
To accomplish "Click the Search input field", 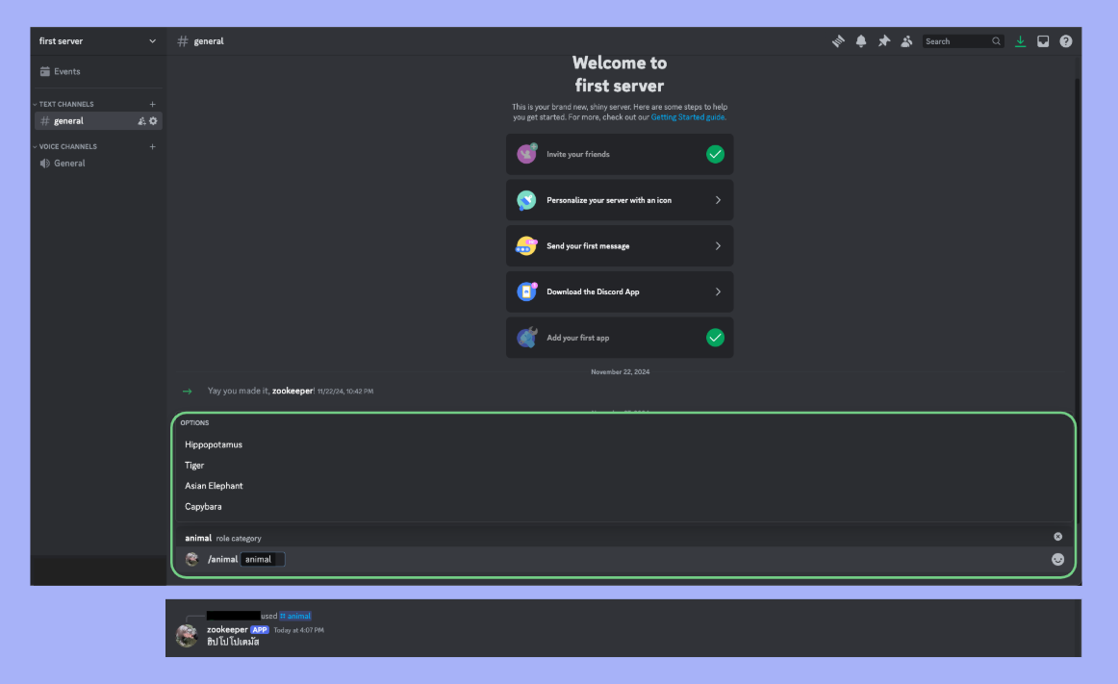I will (955, 41).
